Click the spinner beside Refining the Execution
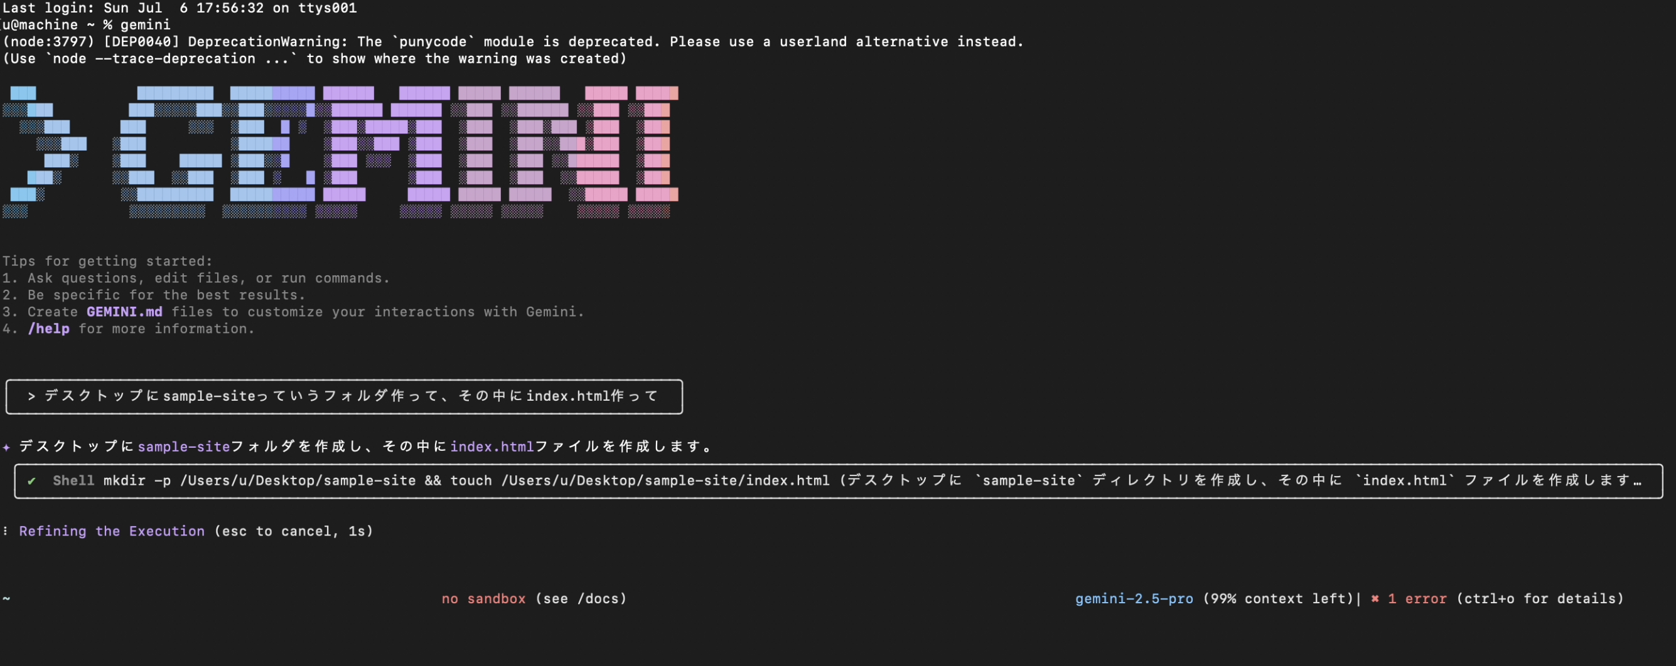Image resolution: width=1676 pixels, height=666 pixels. point(5,532)
